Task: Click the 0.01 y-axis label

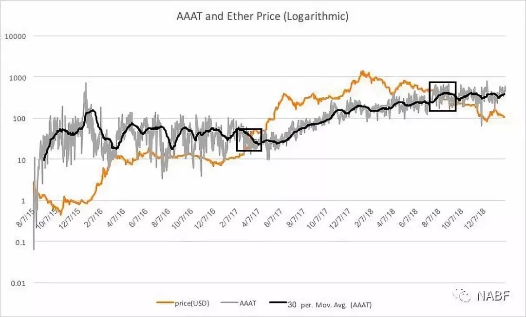Action: tap(18, 283)
